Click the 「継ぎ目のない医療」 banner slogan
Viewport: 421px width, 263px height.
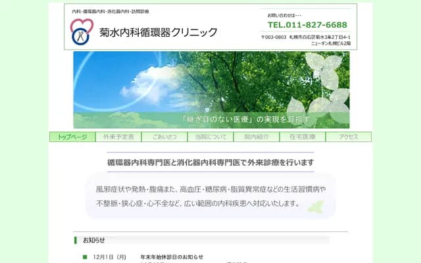[245, 119]
